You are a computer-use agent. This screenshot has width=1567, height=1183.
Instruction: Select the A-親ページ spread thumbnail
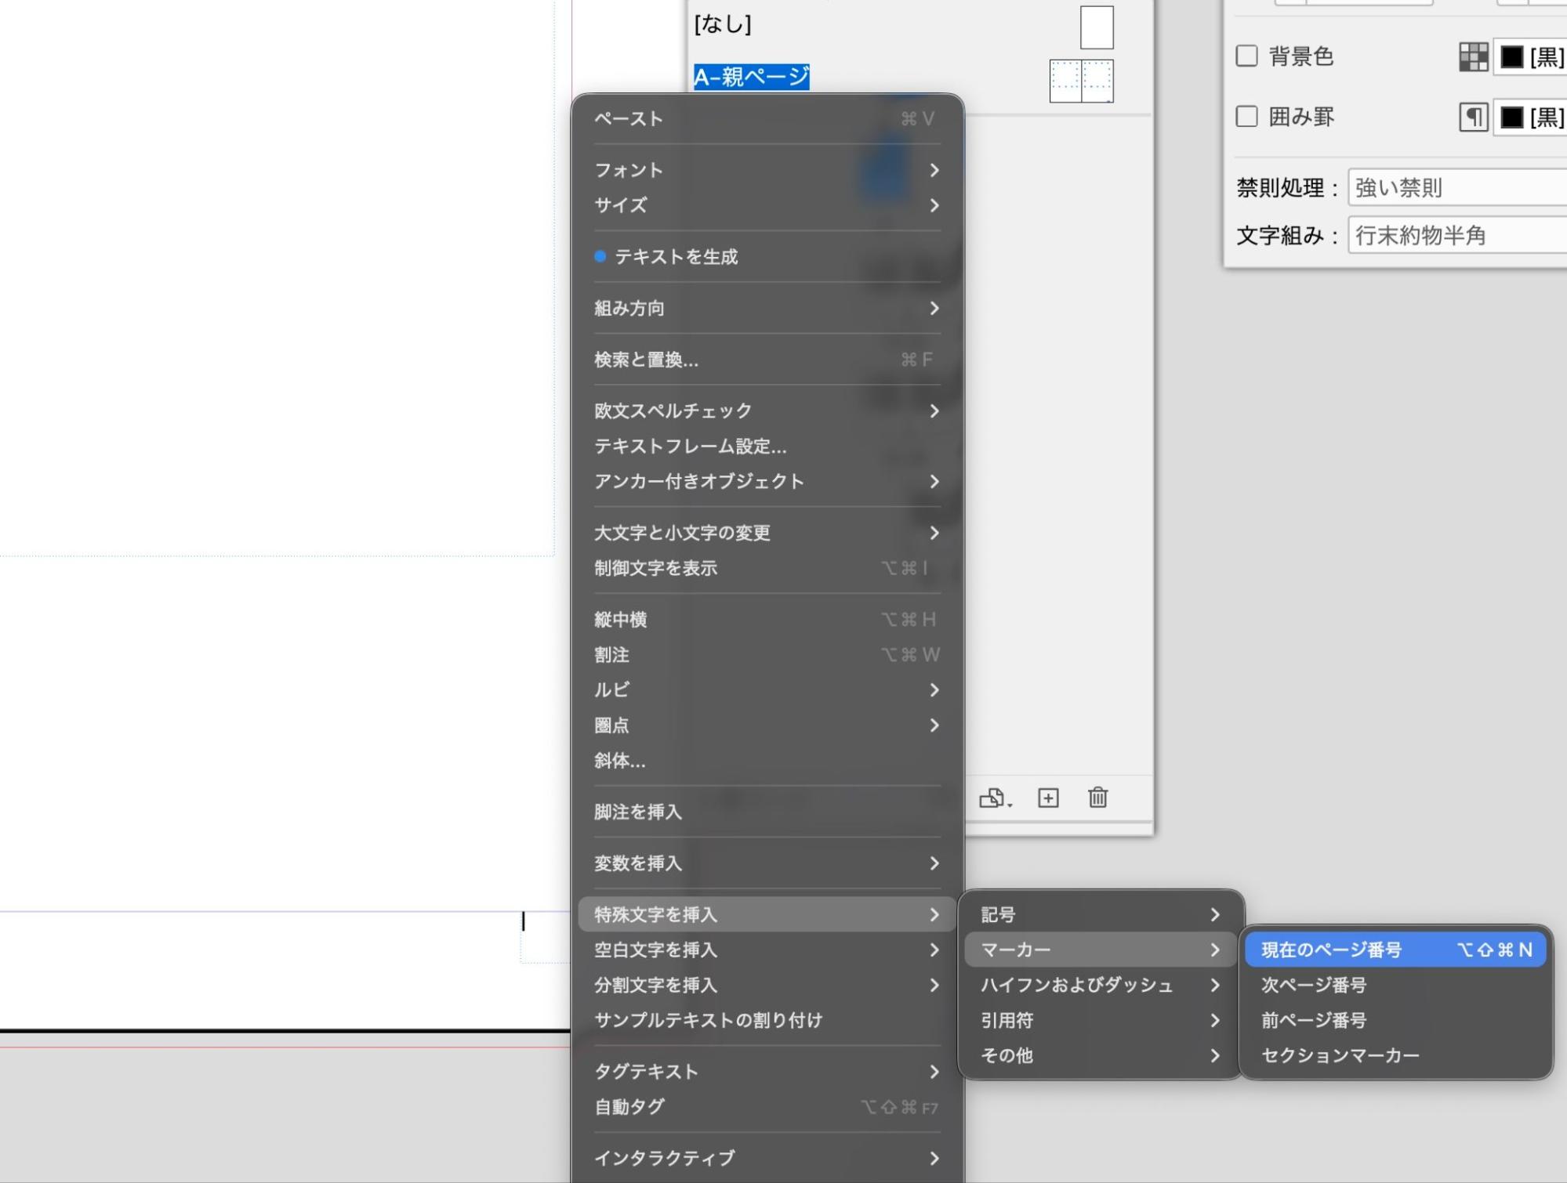tap(1082, 81)
